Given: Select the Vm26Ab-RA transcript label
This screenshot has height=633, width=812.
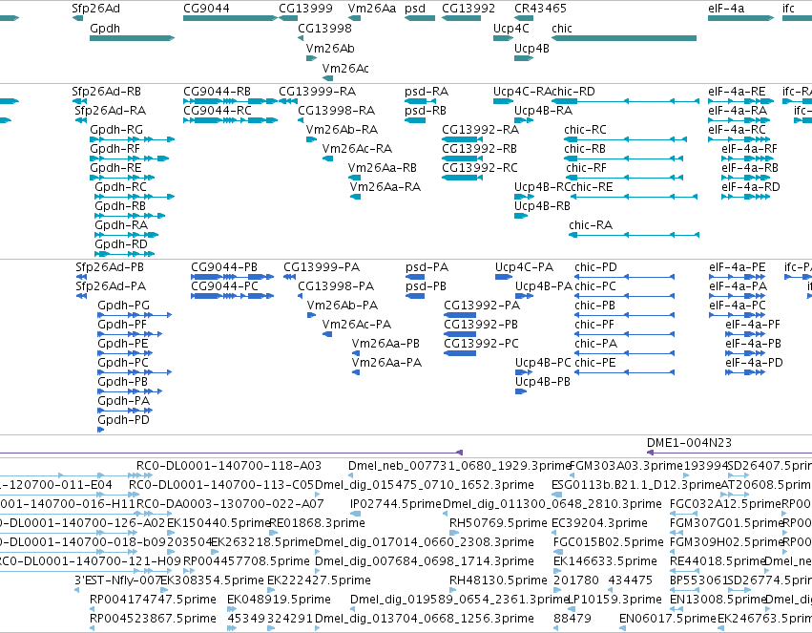Looking at the screenshot, I should (342, 130).
